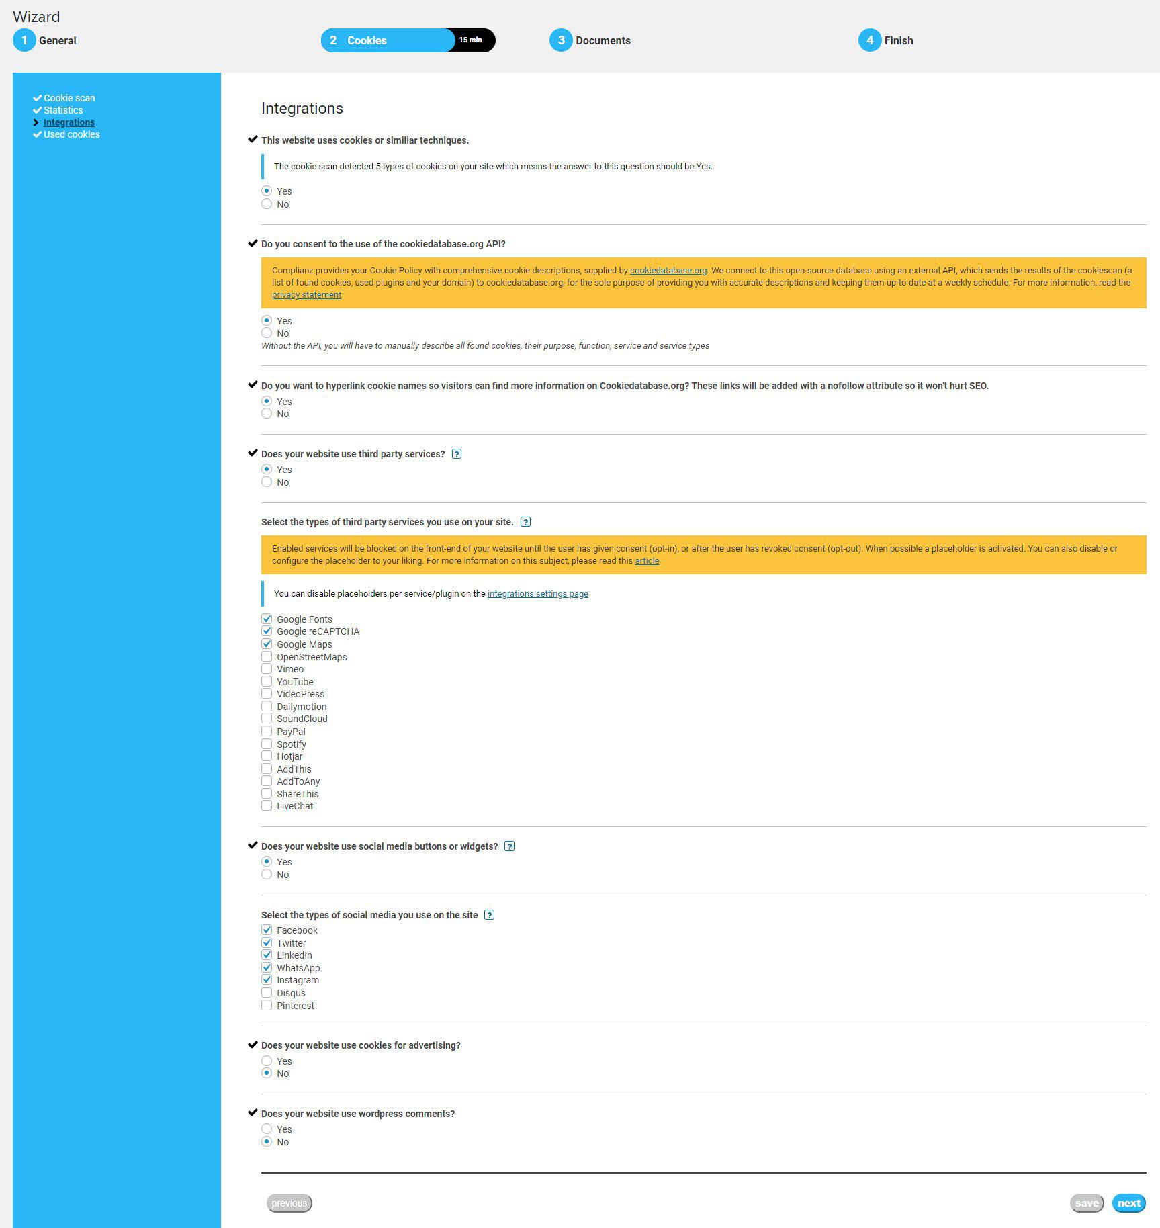Open help for third party services question
The image size is (1160, 1228).
pyautogui.click(x=457, y=454)
